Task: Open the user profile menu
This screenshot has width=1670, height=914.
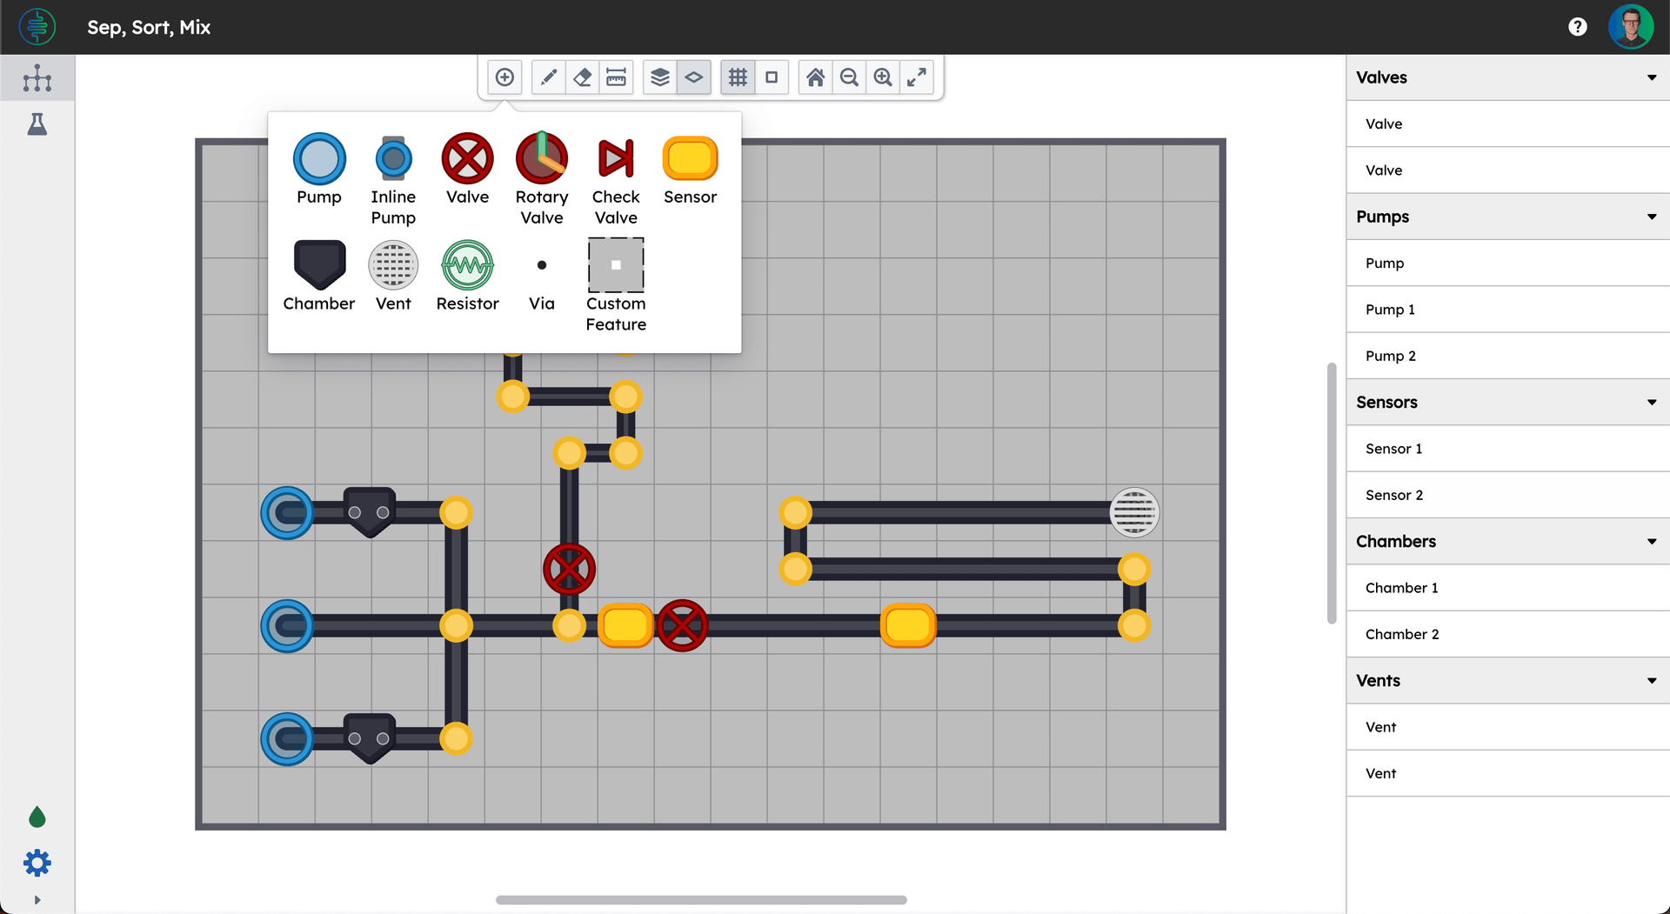Action: click(x=1632, y=26)
